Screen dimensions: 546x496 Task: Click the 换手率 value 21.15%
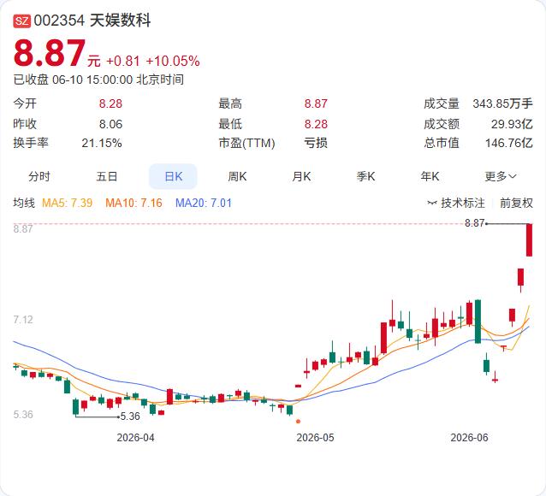[x=102, y=143]
